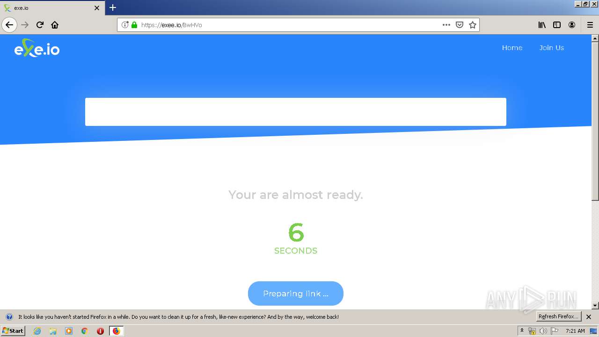The width and height of the screenshot is (599, 337).
Task: Go back with the browser back arrow
Action: tap(9, 25)
